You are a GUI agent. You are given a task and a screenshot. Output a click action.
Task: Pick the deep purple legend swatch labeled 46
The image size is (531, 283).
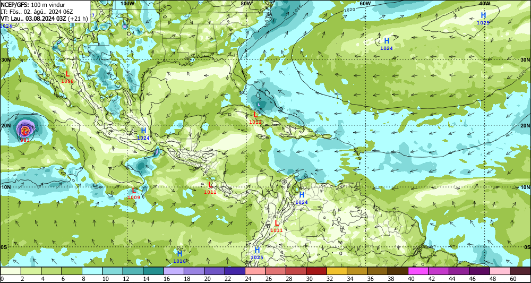(478, 271)
